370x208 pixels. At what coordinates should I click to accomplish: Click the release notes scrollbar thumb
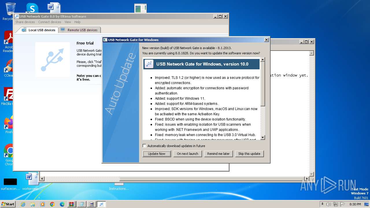click(263, 84)
